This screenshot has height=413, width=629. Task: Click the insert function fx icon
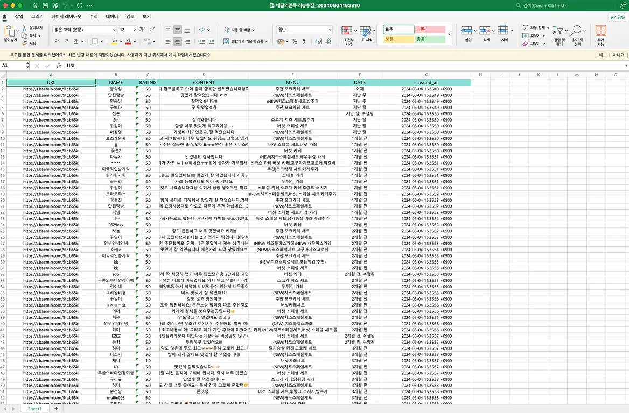(59, 66)
